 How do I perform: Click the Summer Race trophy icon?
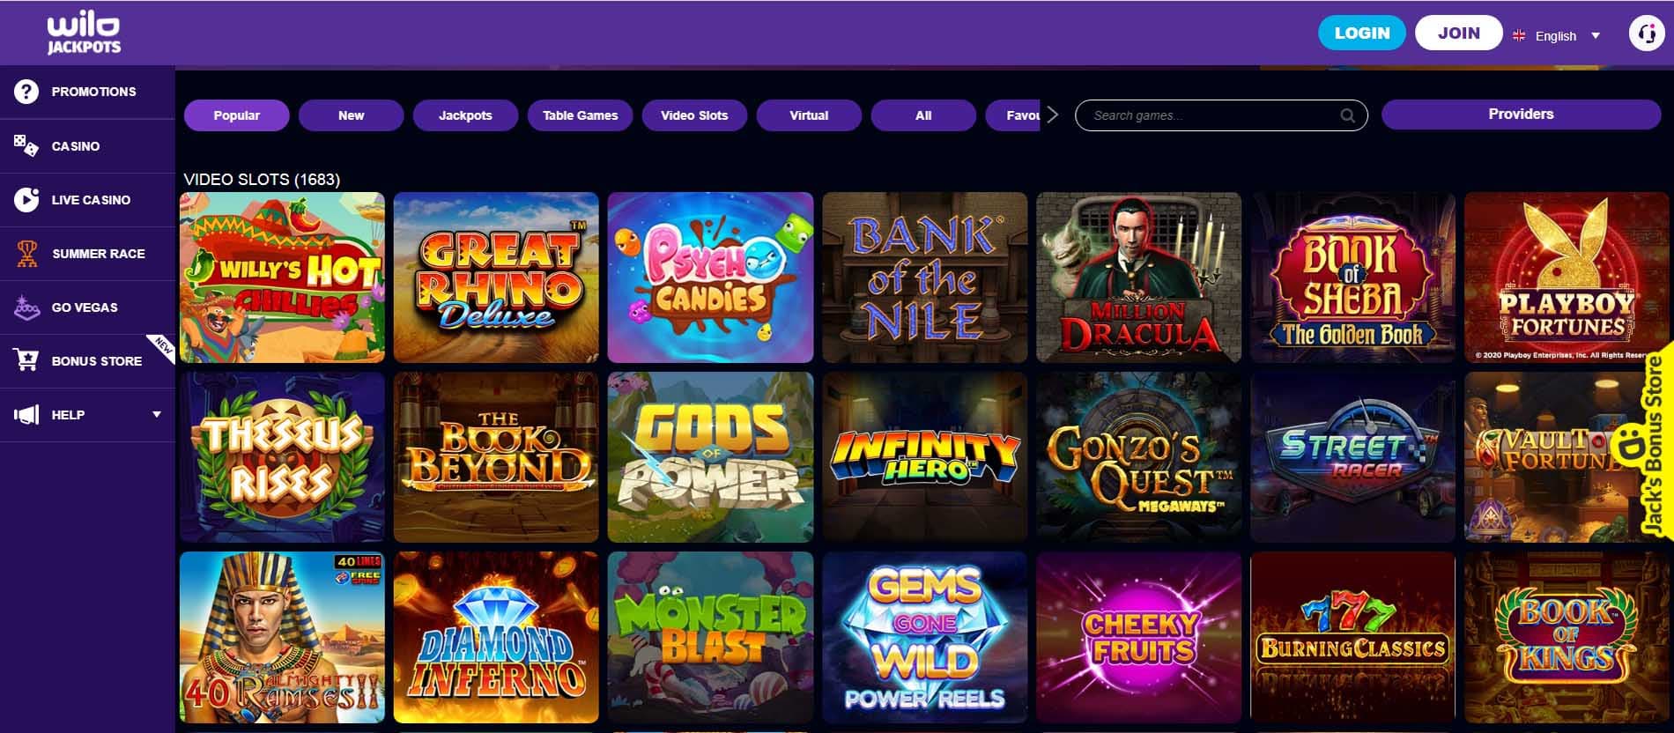27,254
